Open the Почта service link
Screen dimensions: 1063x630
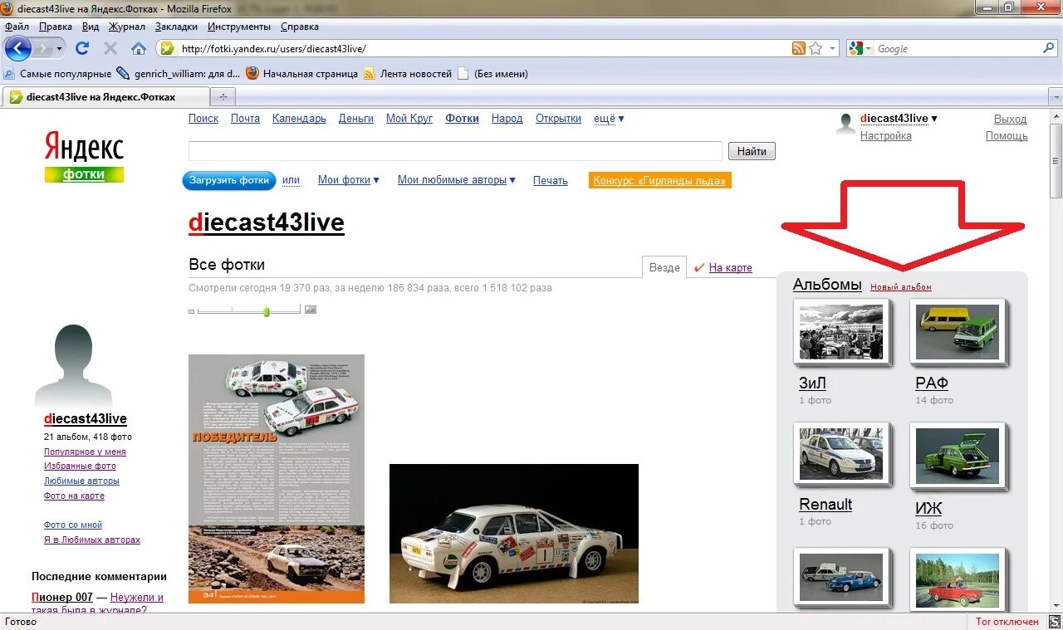(x=245, y=119)
